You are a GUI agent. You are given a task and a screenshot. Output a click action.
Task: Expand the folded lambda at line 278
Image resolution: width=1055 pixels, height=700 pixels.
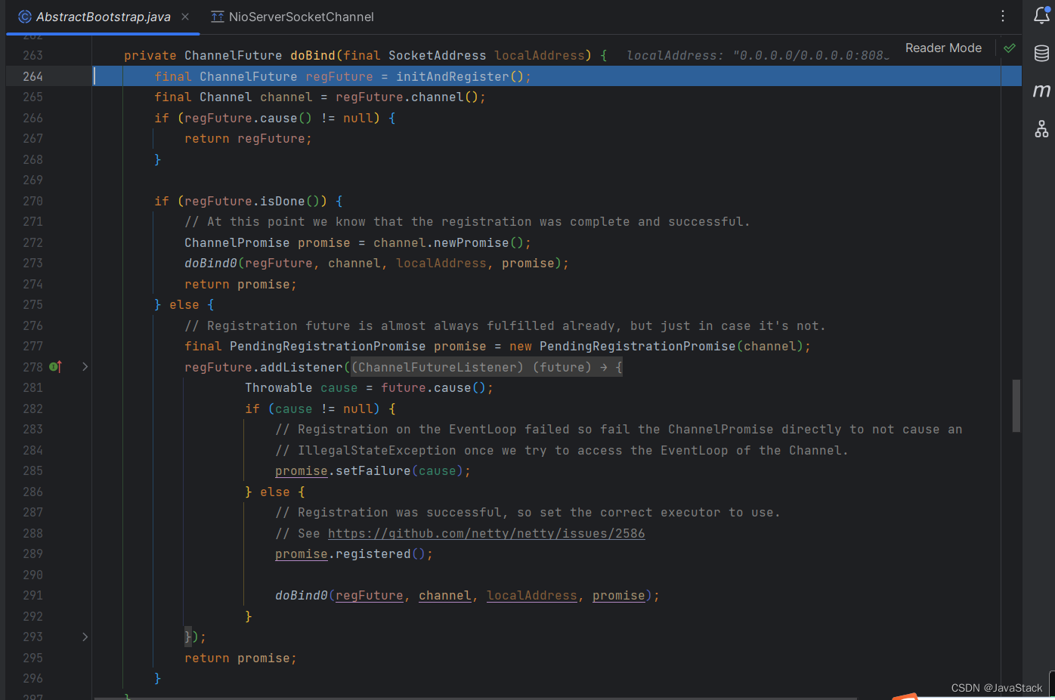click(85, 367)
